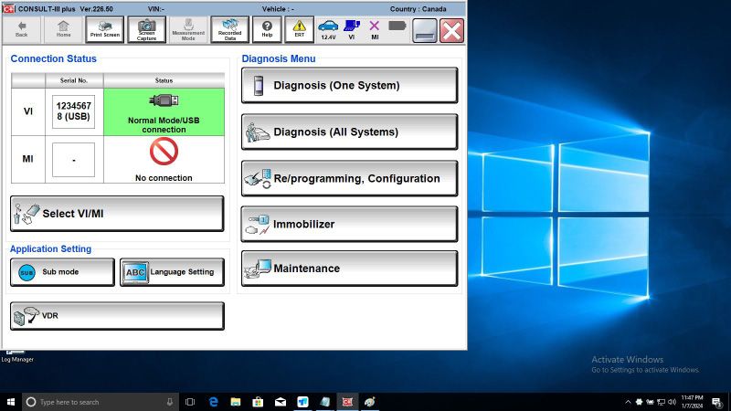Open the ERT warning icon
The height and width of the screenshot is (411, 731).
click(x=300, y=30)
